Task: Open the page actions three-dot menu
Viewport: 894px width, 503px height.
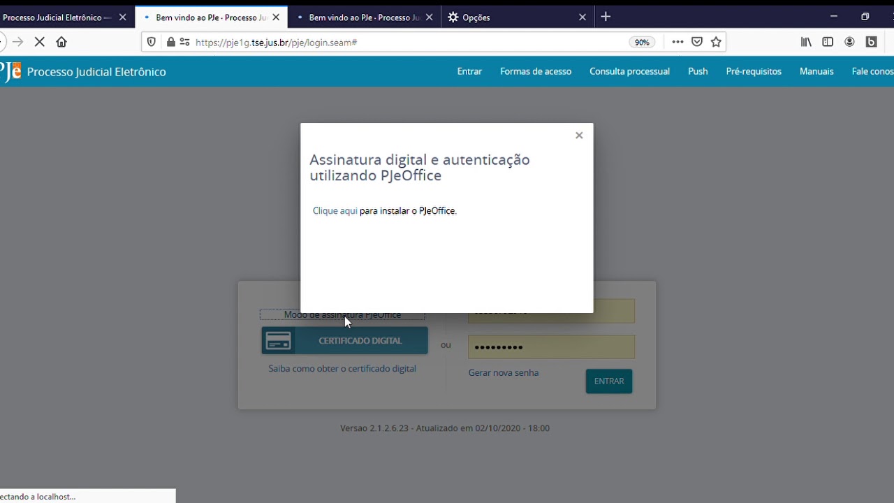Action: tap(677, 42)
